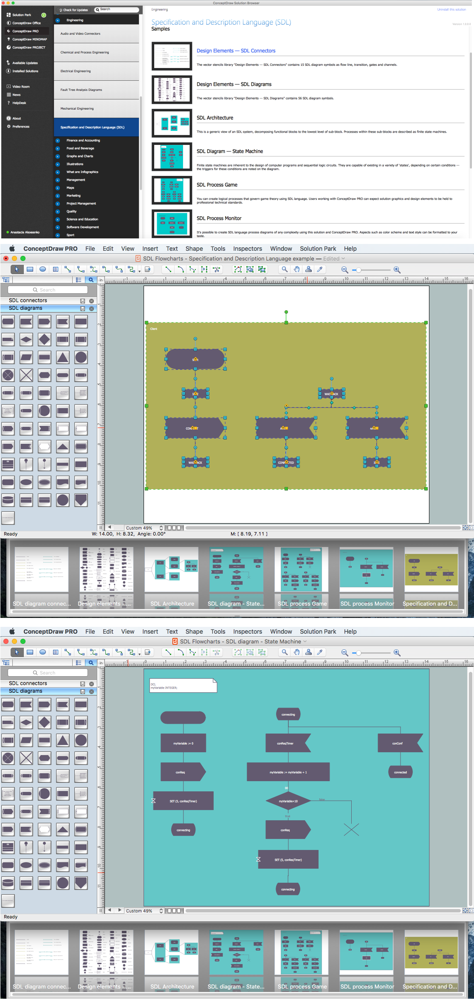Screen dimensions: 474x1000
Task: Open Preferences in Solution Browser sidebar
Action: point(21,127)
